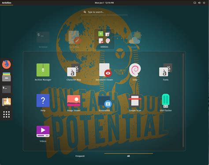The width and height of the screenshot is (209, 165).
Task: Click the Utilities folder scrollbar
Action: coord(183,100)
